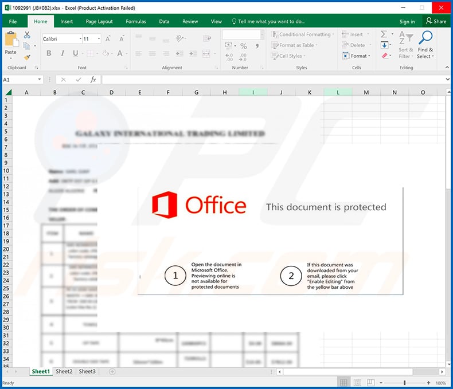Toggle Underline formatting
The height and width of the screenshot is (389, 453).
[x=75, y=53]
